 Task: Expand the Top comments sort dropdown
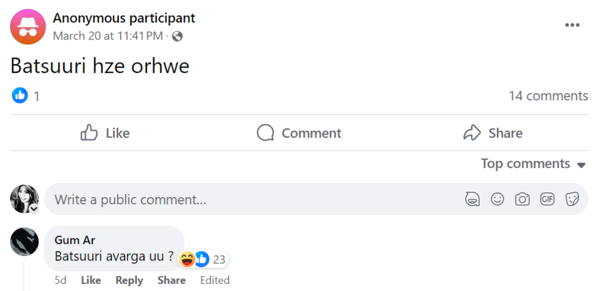533,164
